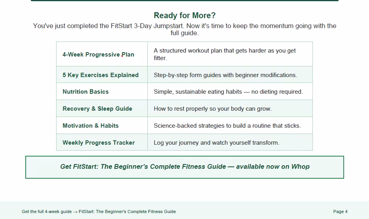The image size is (369, 219).
Task: Click the 5 Key Exercises Explained label
Action: tap(100, 75)
